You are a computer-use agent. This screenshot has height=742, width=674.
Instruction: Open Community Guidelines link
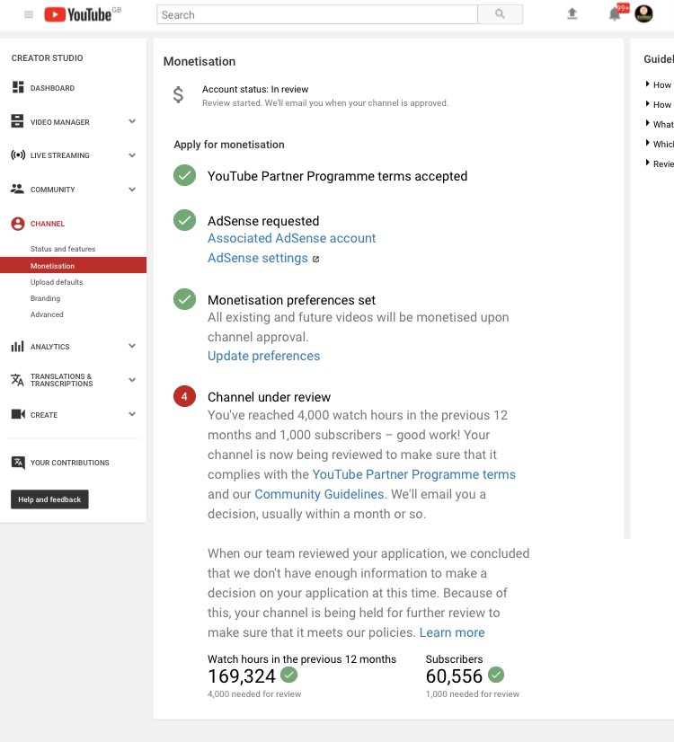(319, 494)
